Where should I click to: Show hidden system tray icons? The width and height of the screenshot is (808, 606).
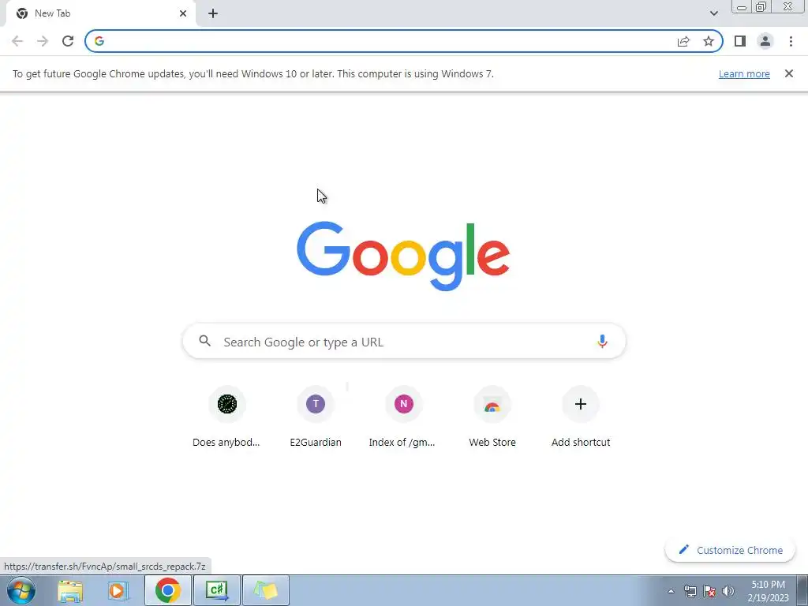[x=671, y=591]
